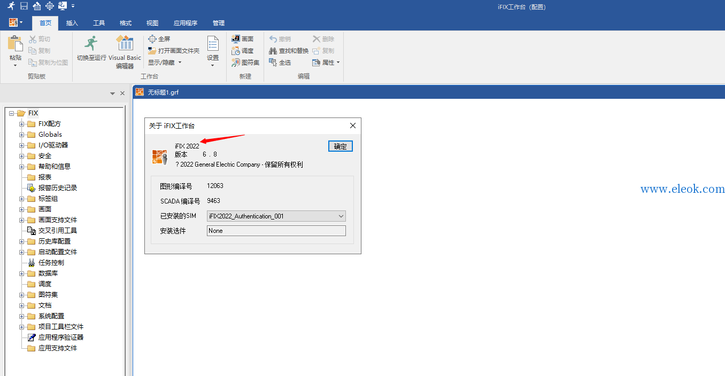Click the 确定 OK button in About dialog
The height and width of the screenshot is (376, 725).
coord(341,146)
